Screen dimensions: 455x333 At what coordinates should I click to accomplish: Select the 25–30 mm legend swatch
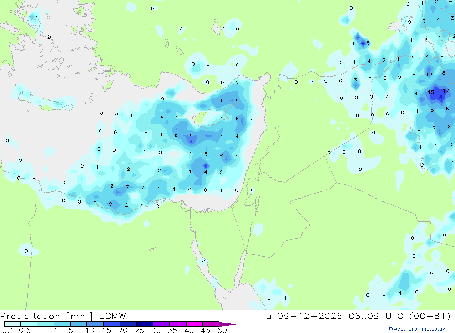(145, 324)
